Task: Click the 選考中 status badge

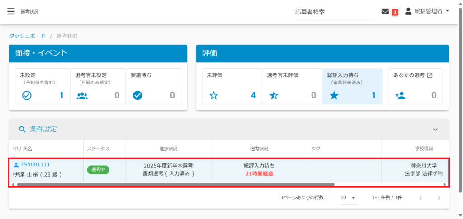Action: [98, 169]
